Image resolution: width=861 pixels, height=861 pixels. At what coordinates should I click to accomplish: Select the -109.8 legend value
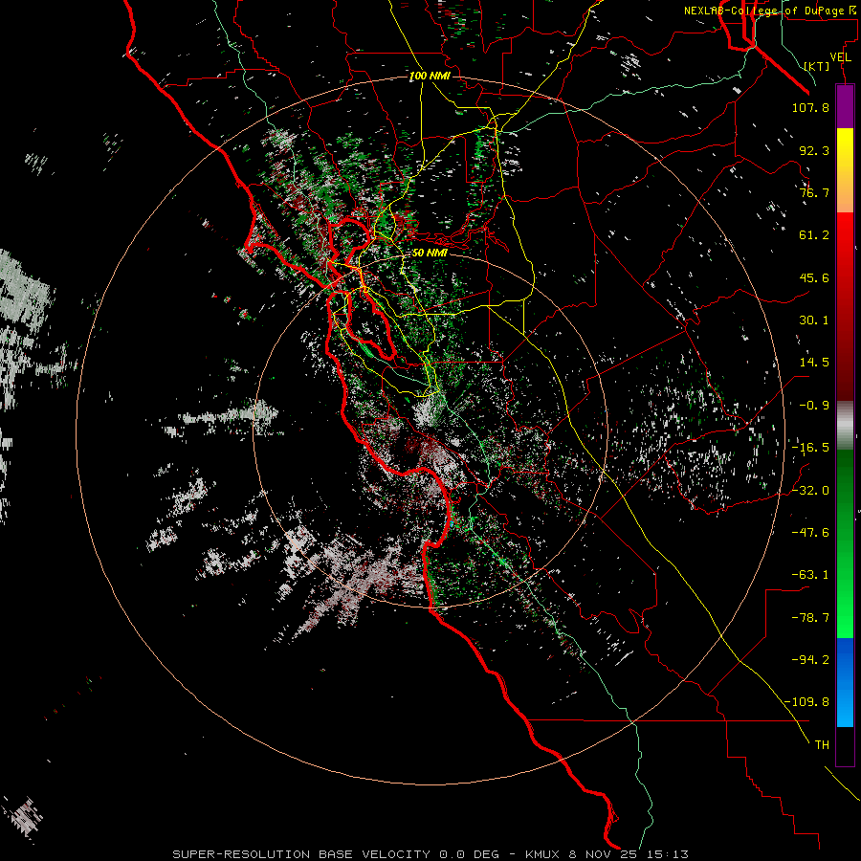click(806, 702)
